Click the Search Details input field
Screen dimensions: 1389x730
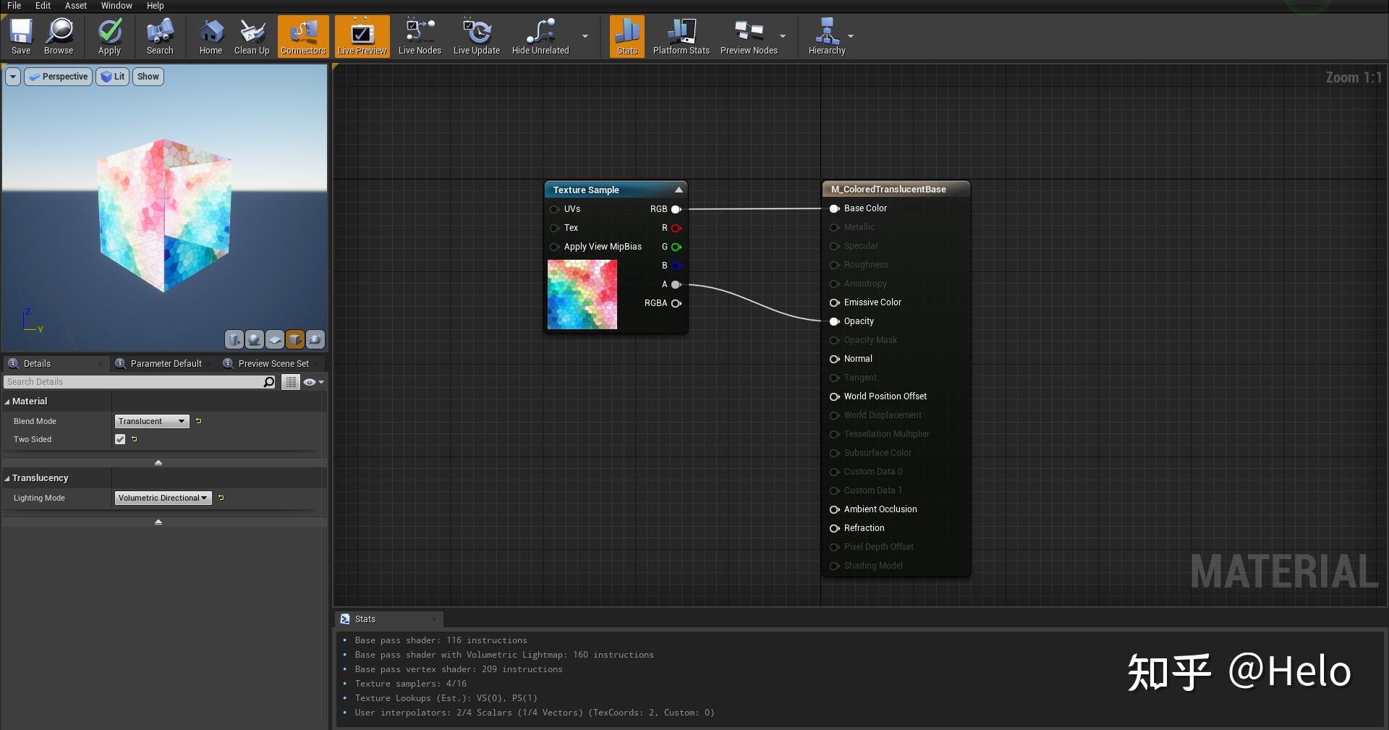coord(134,382)
